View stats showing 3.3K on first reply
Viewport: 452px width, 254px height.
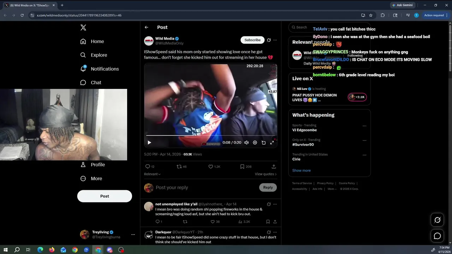pyautogui.click(x=244, y=222)
